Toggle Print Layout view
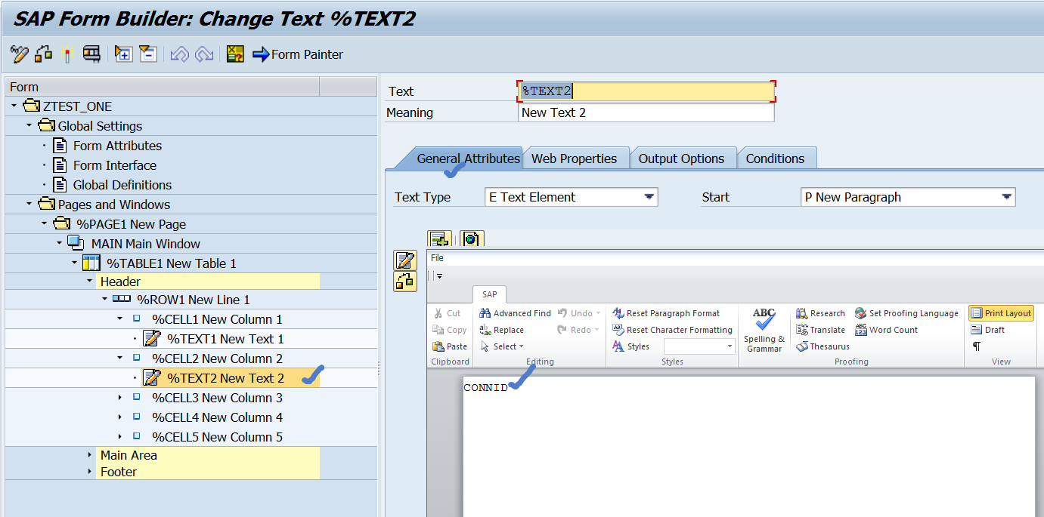 (x=1000, y=313)
